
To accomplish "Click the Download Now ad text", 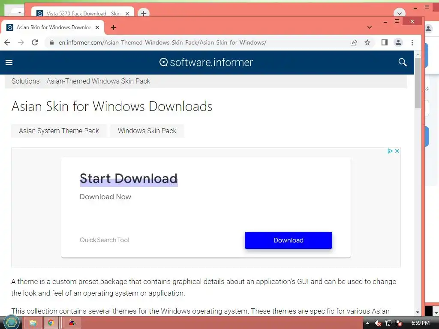I will (105, 197).
